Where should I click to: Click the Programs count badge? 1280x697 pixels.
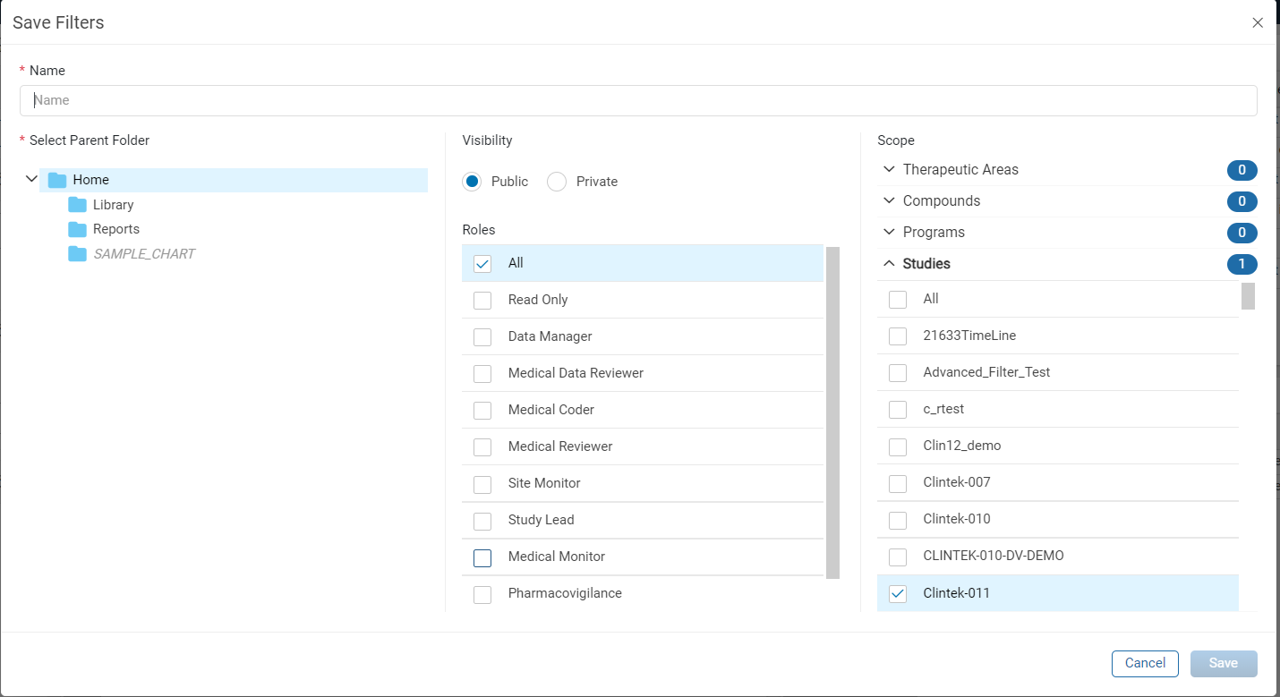coord(1242,233)
